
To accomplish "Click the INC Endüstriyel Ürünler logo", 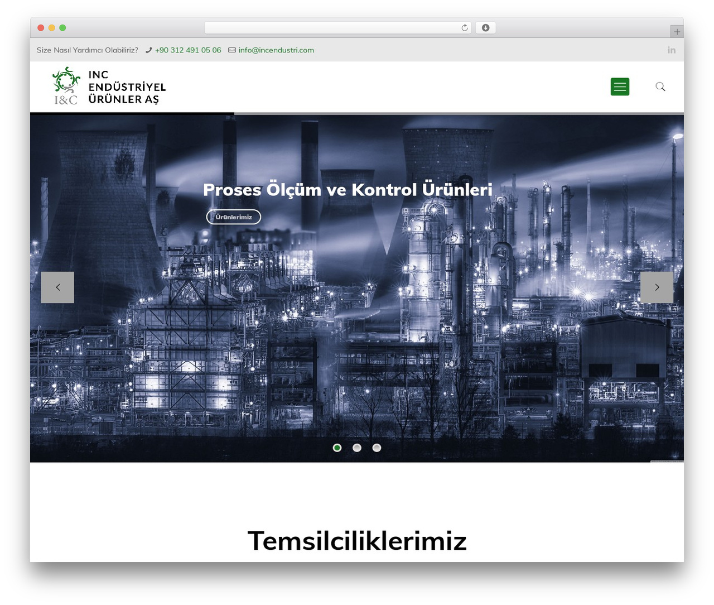I will pyautogui.click(x=109, y=87).
